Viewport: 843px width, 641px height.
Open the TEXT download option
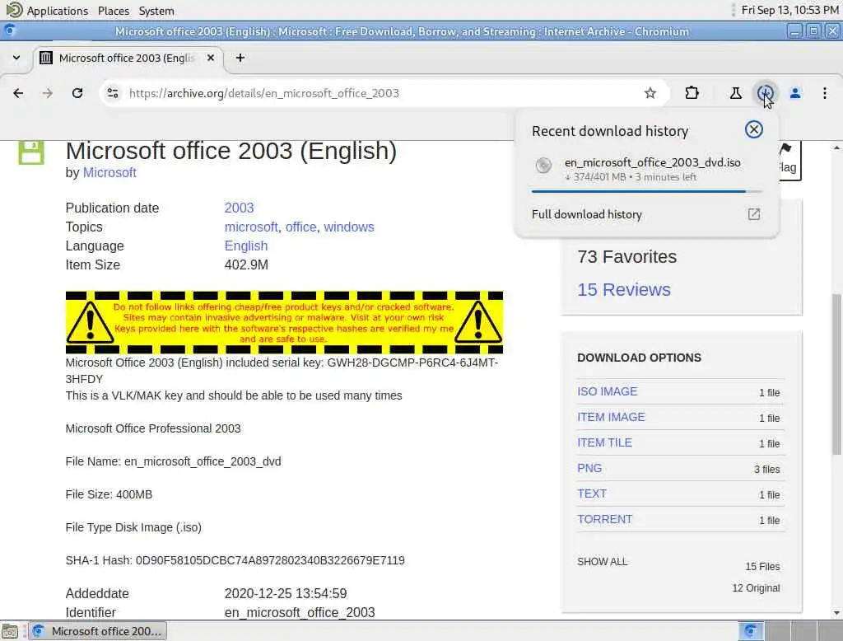tap(592, 494)
